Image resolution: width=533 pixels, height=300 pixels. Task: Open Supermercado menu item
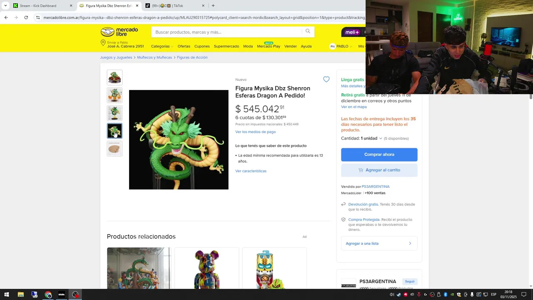(x=227, y=46)
